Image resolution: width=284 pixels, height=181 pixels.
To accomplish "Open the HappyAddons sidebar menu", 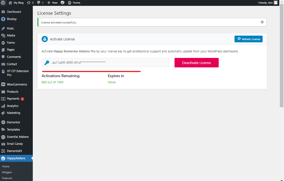I will (16, 158).
